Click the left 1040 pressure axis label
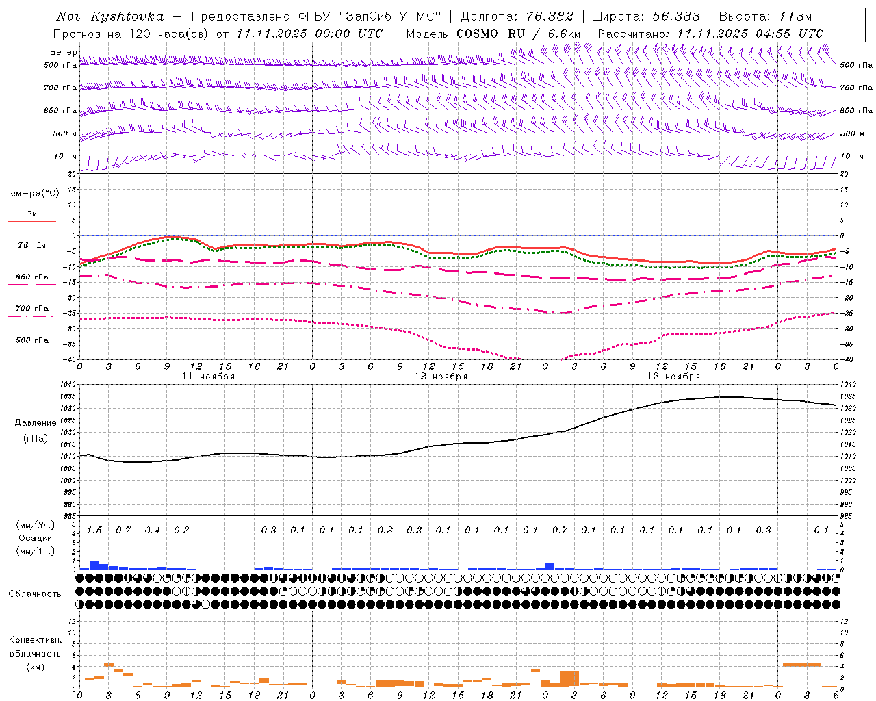The width and height of the screenshot is (876, 701). (69, 385)
